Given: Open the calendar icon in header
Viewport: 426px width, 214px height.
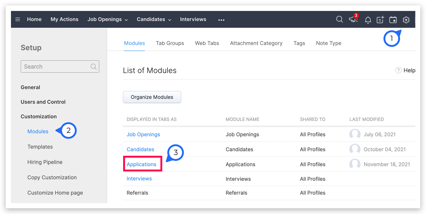Looking at the screenshot, I should [393, 20].
